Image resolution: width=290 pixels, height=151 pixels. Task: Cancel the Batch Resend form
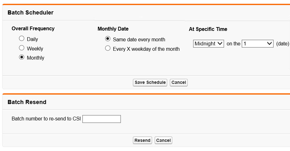(163, 141)
